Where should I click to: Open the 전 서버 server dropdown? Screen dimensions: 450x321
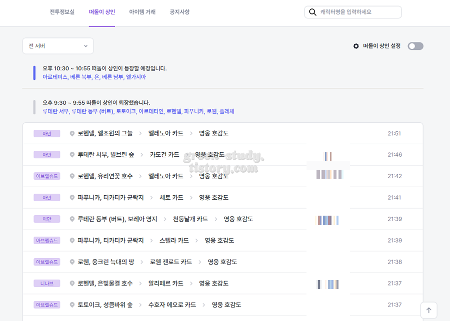(58, 46)
